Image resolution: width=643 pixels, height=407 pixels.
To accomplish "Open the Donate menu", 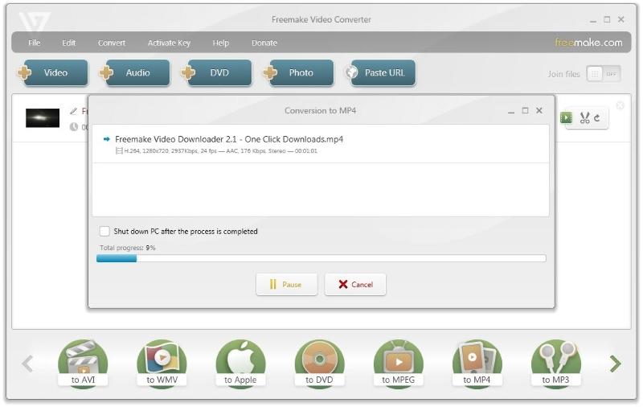I will point(264,43).
